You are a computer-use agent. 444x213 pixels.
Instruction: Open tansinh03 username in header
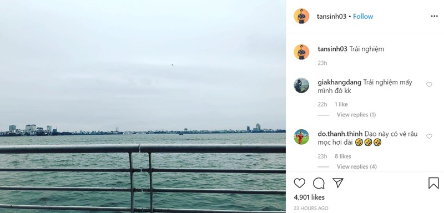[x=331, y=17]
